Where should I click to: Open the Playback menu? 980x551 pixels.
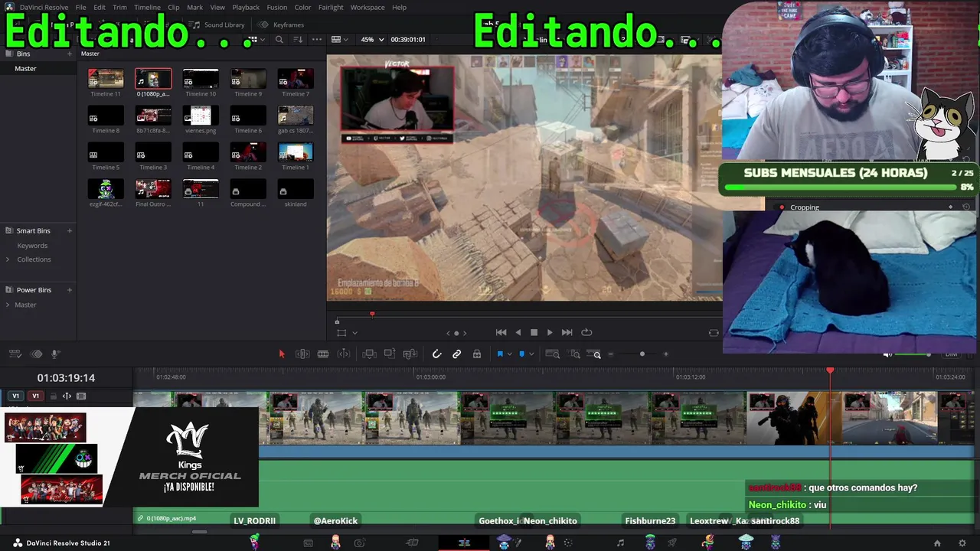[246, 7]
